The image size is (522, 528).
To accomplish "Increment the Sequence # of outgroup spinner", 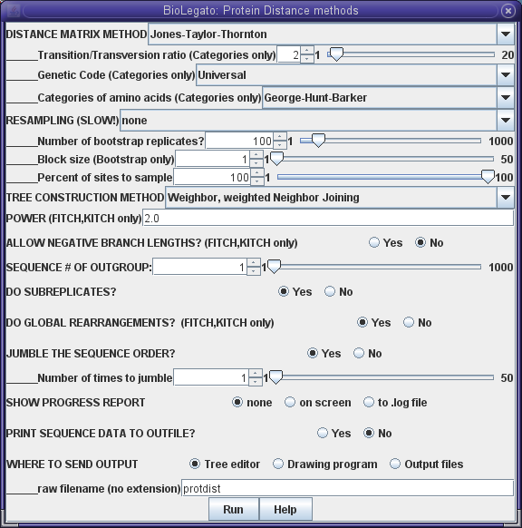I will pyautogui.click(x=254, y=263).
